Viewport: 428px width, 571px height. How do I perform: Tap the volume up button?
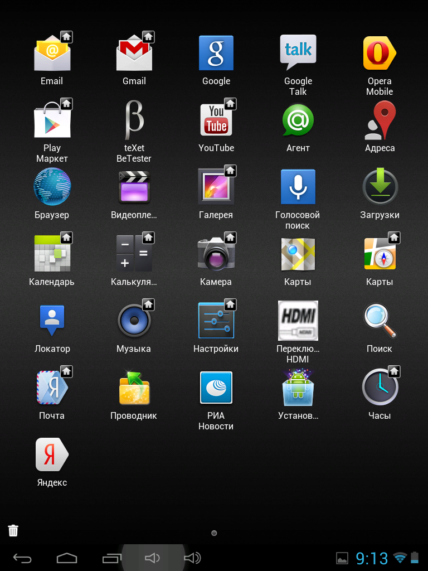pyautogui.click(x=192, y=558)
